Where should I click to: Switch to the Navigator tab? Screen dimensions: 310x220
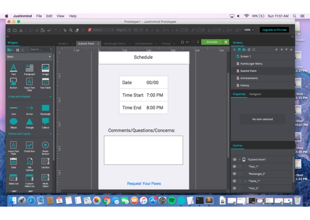pos(255,94)
